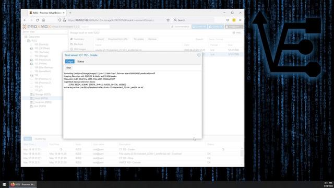Close the Task viewer dialog with circle icon

tap(199, 55)
